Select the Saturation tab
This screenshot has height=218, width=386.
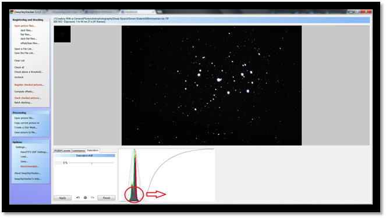93,150
